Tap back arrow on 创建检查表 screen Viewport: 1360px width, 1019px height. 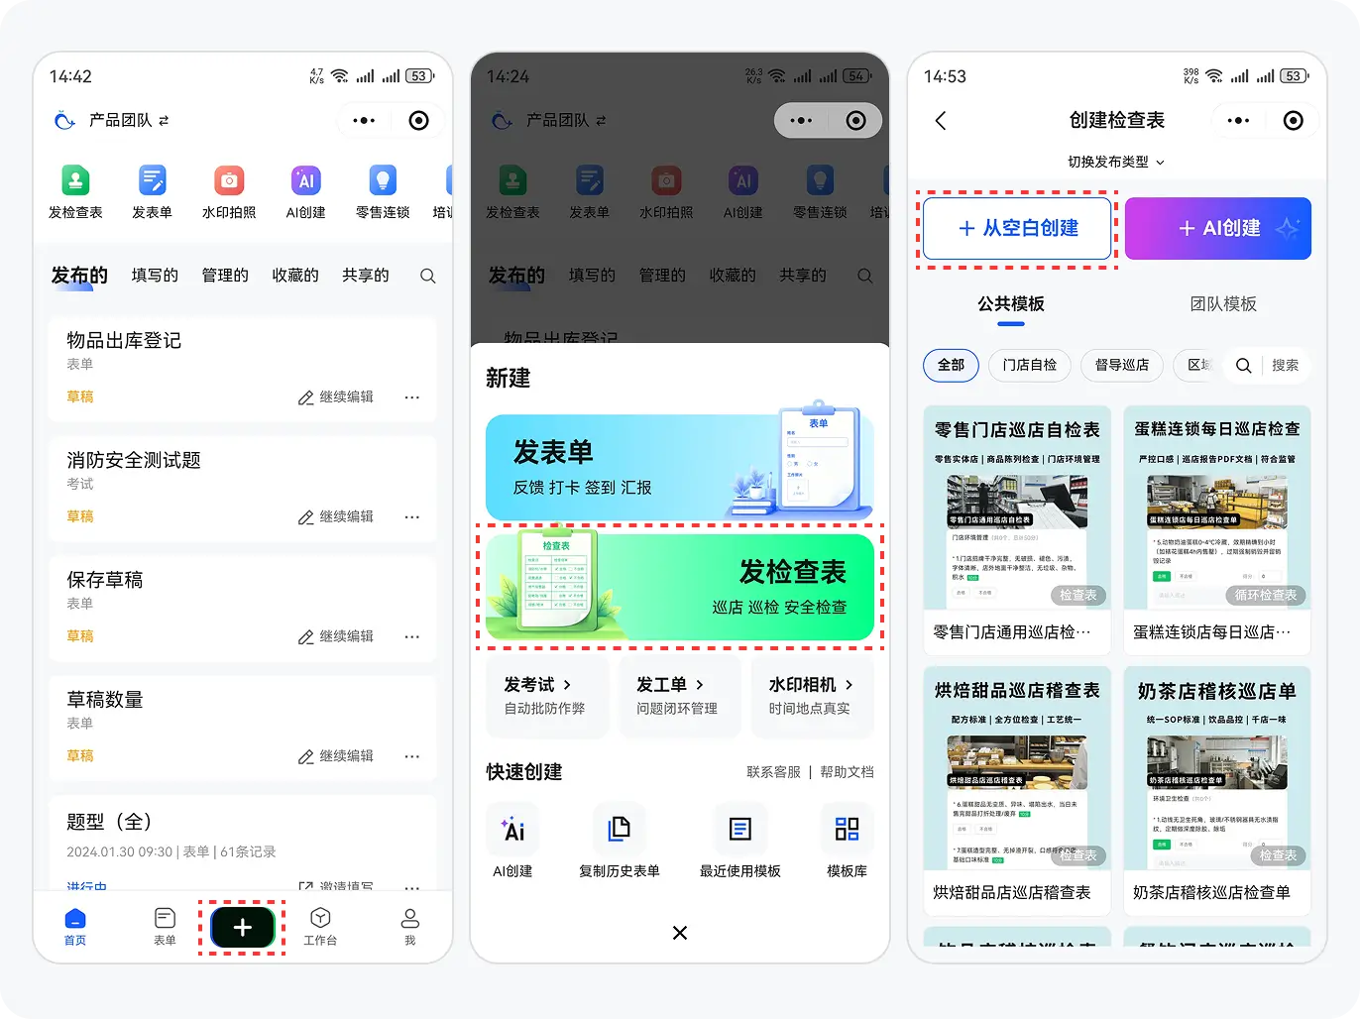(941, 120)
